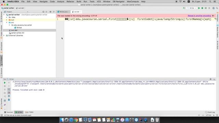
Task: Expand External Libraries node
Action: (4, 36)
